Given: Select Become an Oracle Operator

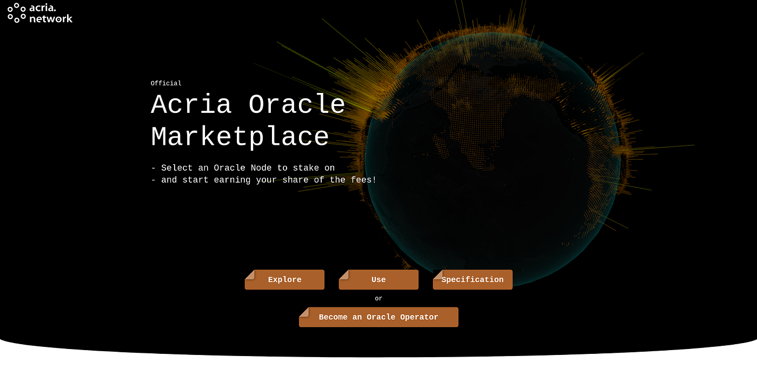Looking at the screenshot, I should [378, 317].
